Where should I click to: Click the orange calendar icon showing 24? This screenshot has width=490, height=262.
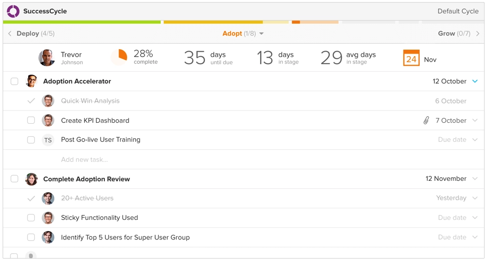[411, 59]
